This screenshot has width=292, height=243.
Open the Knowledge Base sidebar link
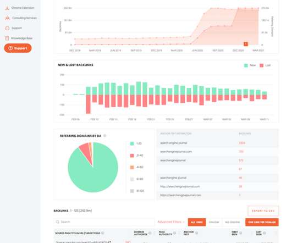click(22, 38)
